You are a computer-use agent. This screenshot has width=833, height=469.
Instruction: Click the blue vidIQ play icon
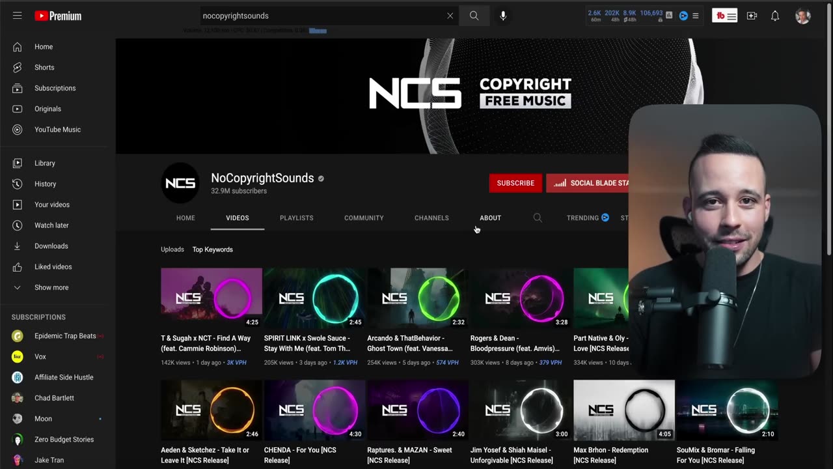tap(683, 16)
